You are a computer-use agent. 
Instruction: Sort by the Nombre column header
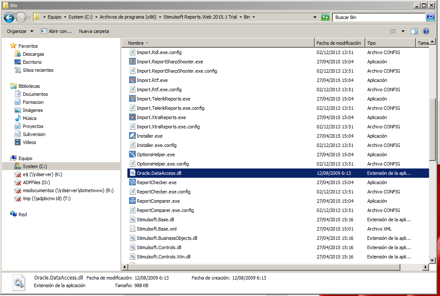[x=218, y=43]
